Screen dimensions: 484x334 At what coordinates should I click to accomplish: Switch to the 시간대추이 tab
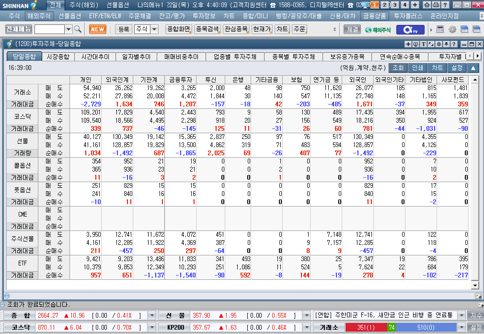95,57
